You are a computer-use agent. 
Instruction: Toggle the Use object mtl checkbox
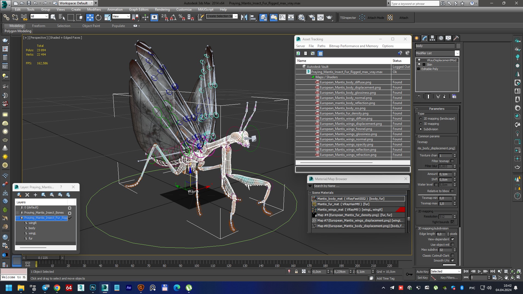tap(452, 245)
